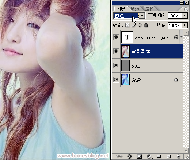
Task: Click the lock all padlock icon
Action: (146, 25)
